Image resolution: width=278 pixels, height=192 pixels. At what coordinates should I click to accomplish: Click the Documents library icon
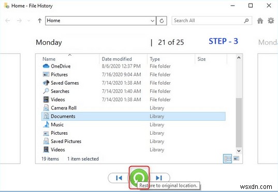click(x=46, y=116)
